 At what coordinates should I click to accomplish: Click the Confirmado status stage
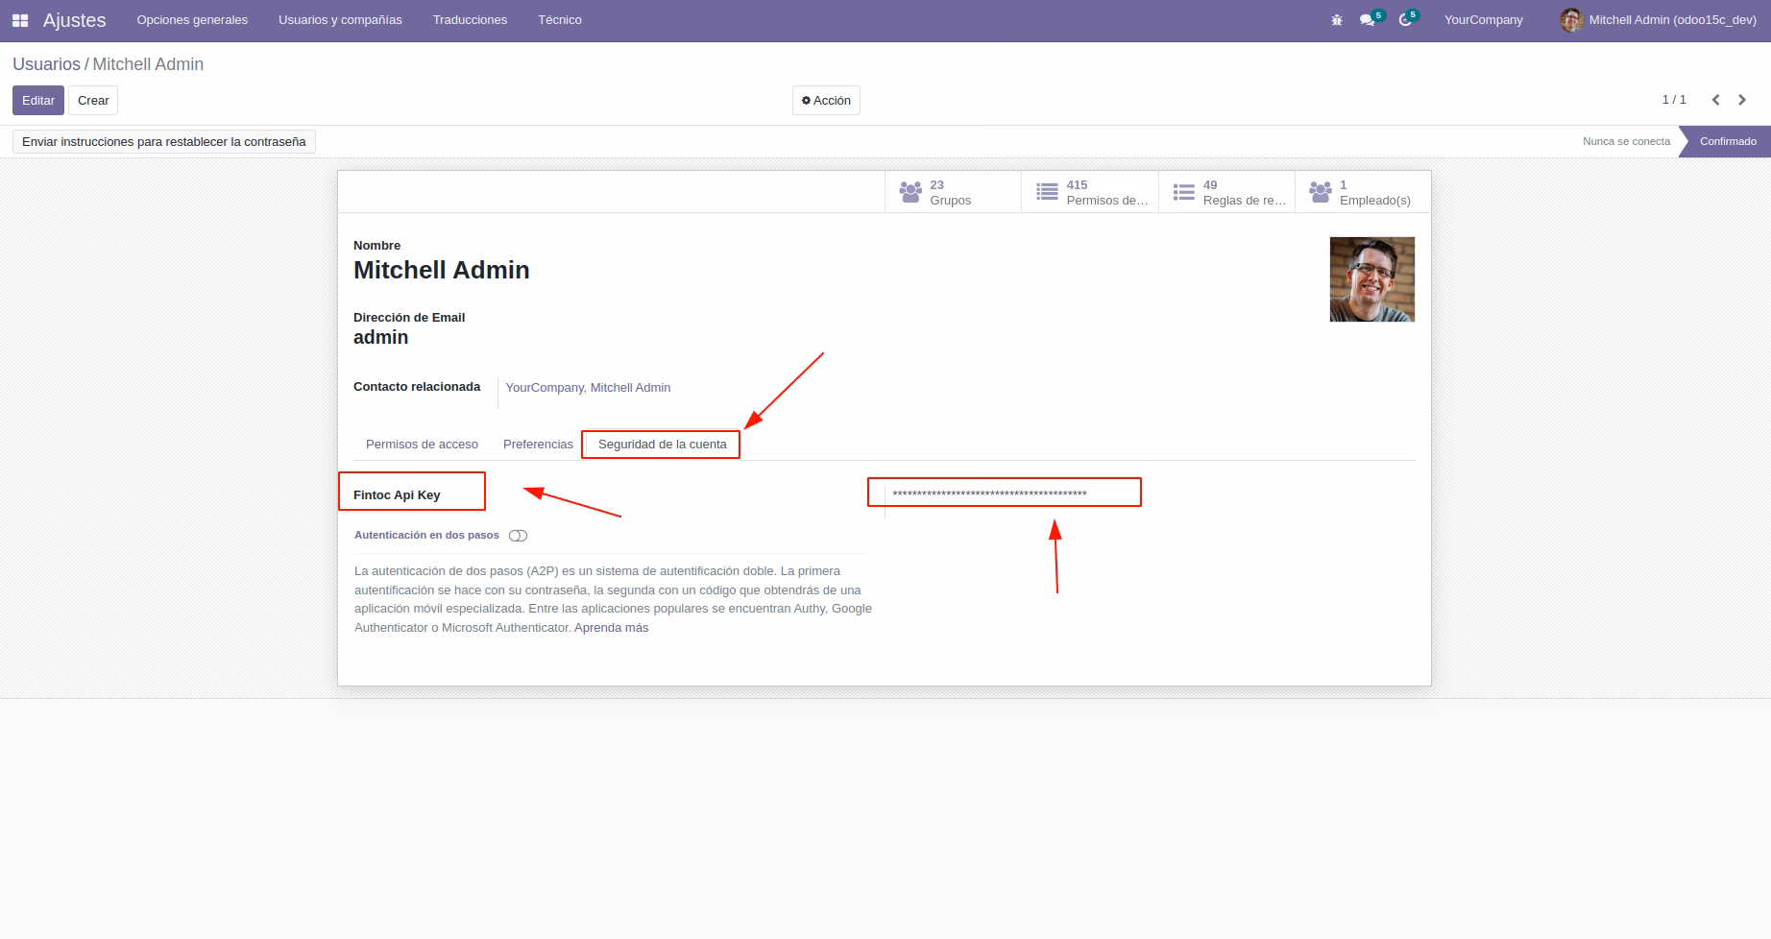click(1727, 141)
